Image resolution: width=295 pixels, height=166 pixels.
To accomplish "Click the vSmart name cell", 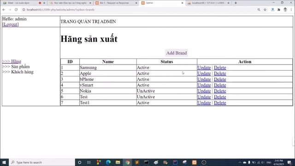I will (x=108, y=85).
